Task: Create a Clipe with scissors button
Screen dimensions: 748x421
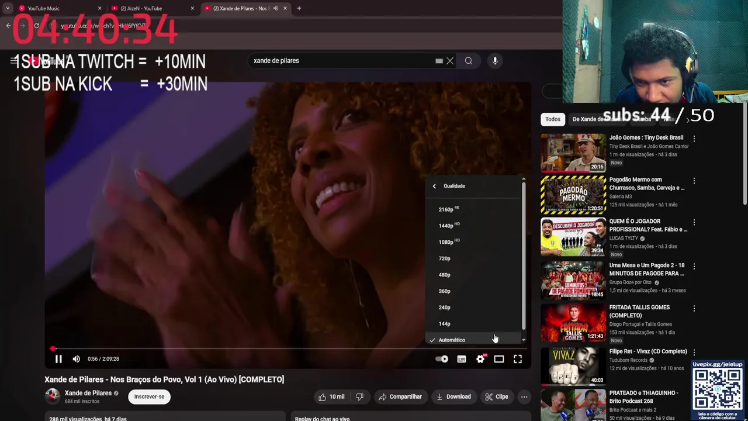Action: (x=496, y=396)
